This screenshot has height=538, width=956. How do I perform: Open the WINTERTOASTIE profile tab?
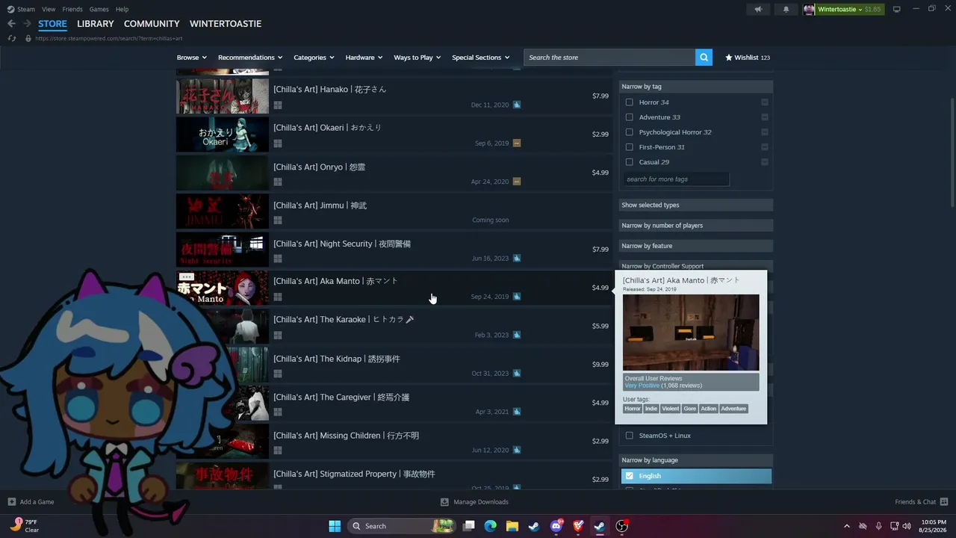(x=226, y=24)
